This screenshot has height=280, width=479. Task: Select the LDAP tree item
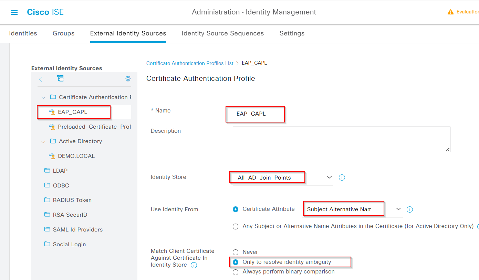click(60, 171)
